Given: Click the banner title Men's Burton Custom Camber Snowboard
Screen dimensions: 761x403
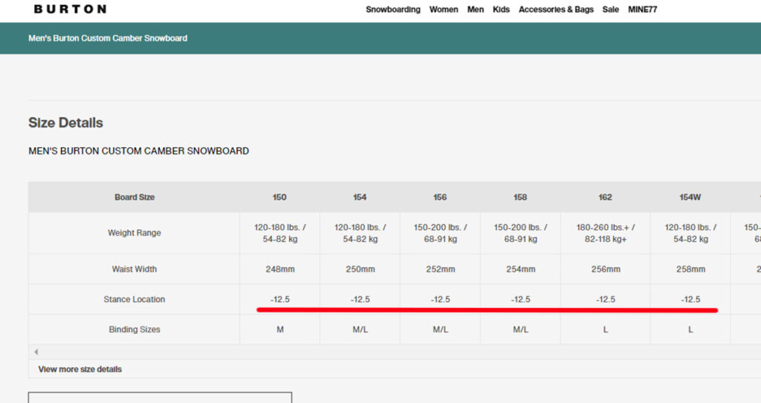Looking at the screenshot, I should [x=108, y=39].
